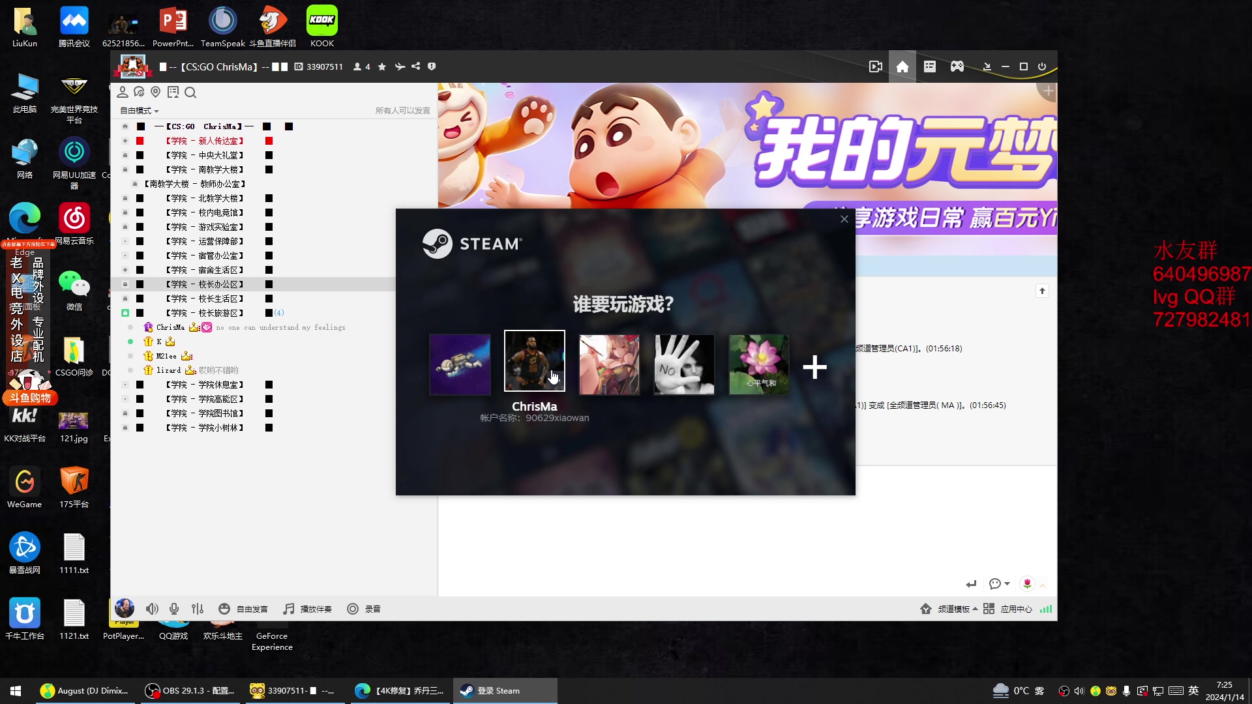Open the audio mixer sliders control

(x=197, y=609)
